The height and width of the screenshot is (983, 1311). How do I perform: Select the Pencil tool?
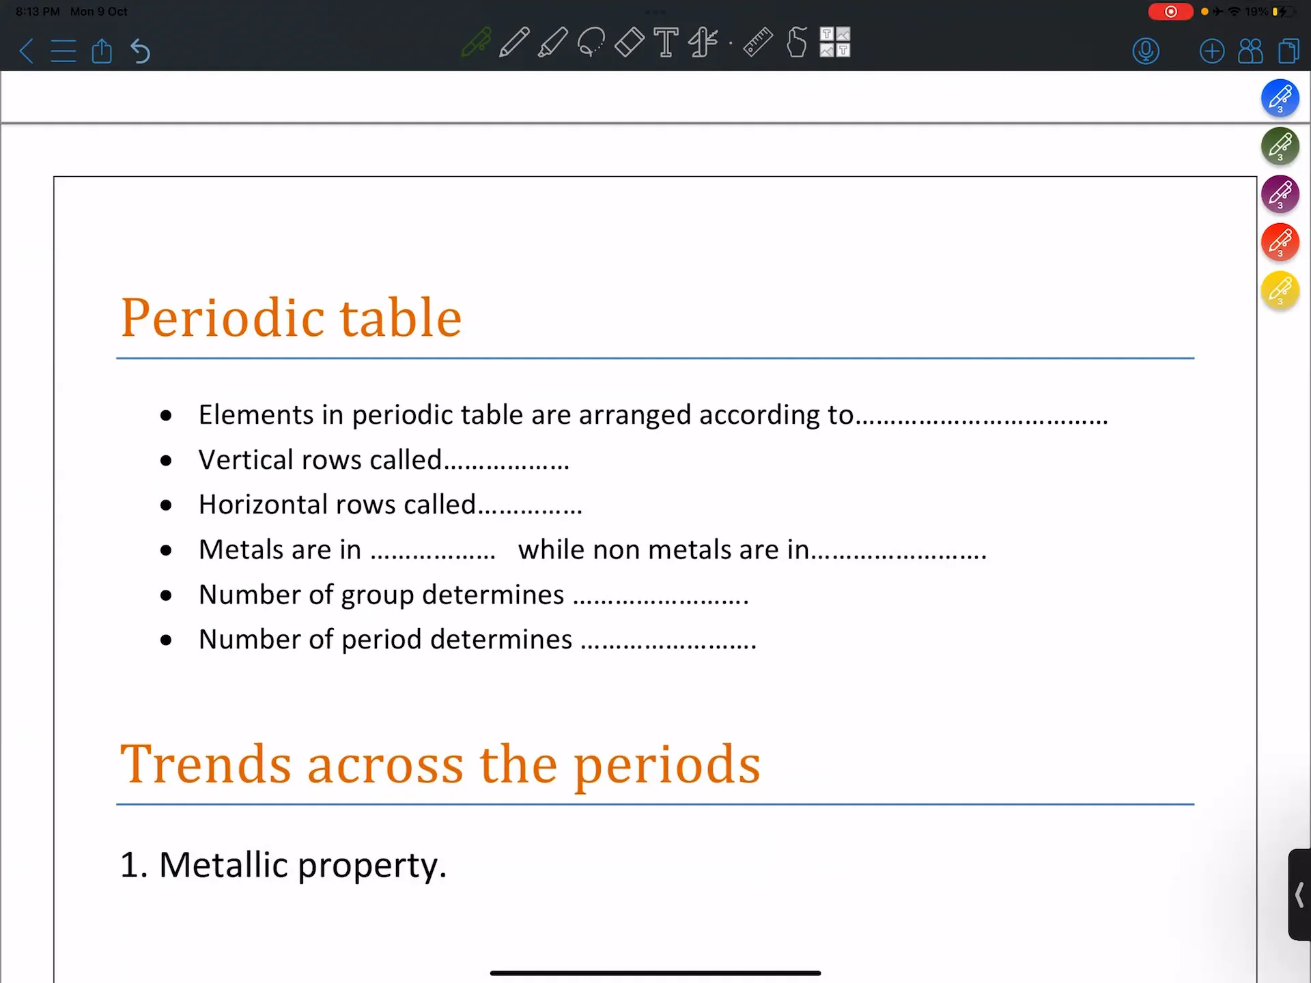(x=514, y=42)
